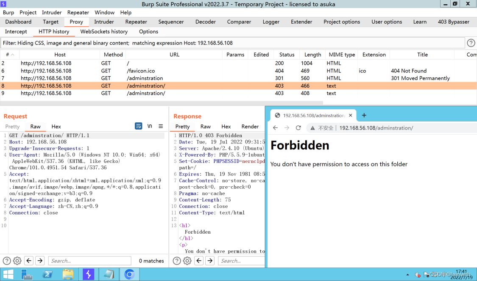
Task: Open a new browser tab with plus
Action: [x=364, y=116]
